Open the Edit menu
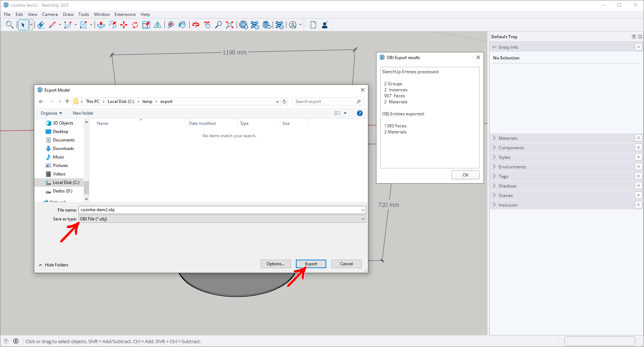The width and height of the screenshot is (644, 347). 19,15
